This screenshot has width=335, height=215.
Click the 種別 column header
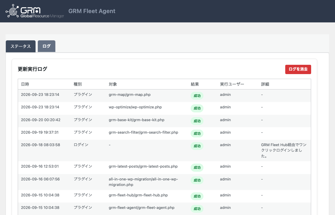tap(78, 84)
